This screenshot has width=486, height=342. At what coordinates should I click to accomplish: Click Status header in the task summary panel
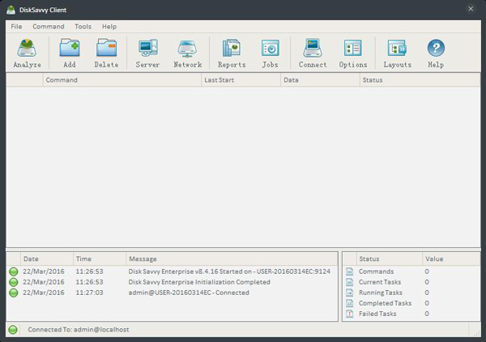[390, 259]
